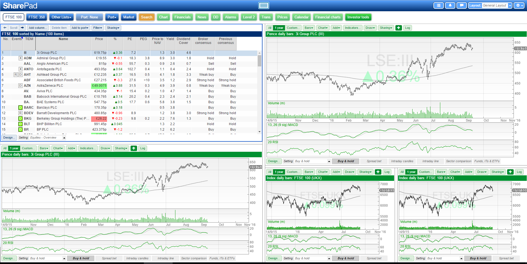The height and width of the screenshot is (264, 527).
Task: Open the Financials tab
Action: 183,17
